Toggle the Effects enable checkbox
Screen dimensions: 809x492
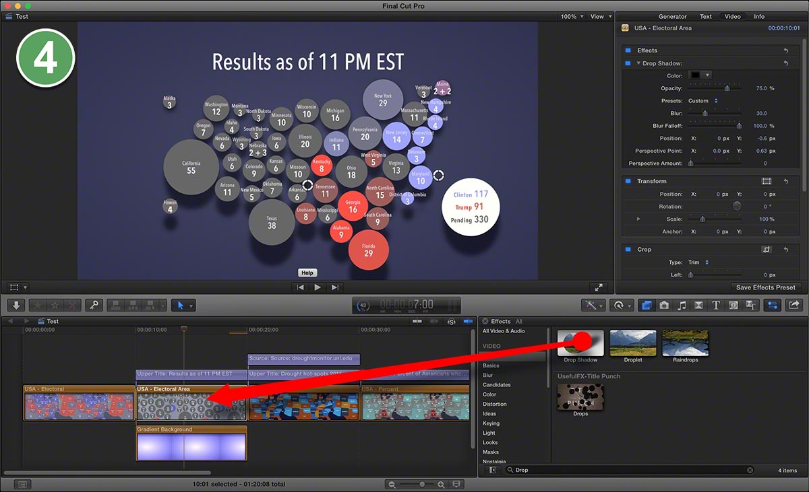628,50
